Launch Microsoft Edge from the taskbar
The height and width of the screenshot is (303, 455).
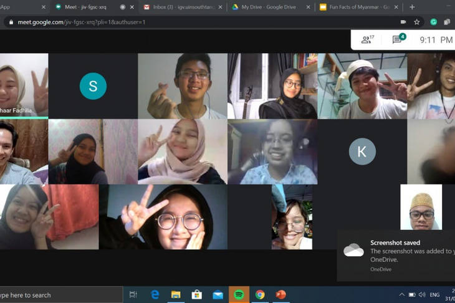tap(155, 294)
